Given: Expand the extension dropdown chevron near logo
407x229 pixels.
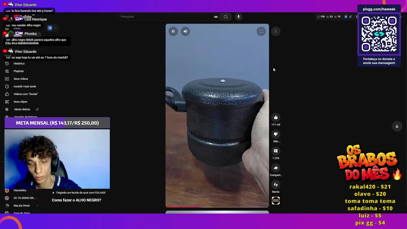Looking at the screenshot, I should [55, 28].
